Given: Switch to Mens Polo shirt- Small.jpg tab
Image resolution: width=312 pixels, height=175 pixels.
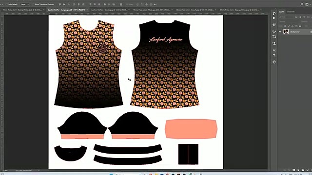Looking at the screenshot, I should pos(195,10).
